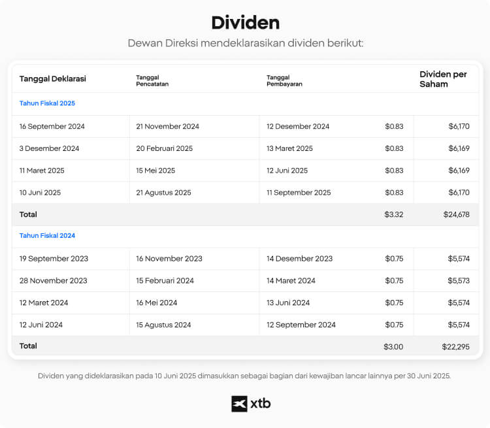The image size is (490, 428).
Task: Click $5,574 in the 19 September 2023 row
Action: (459, 259)
